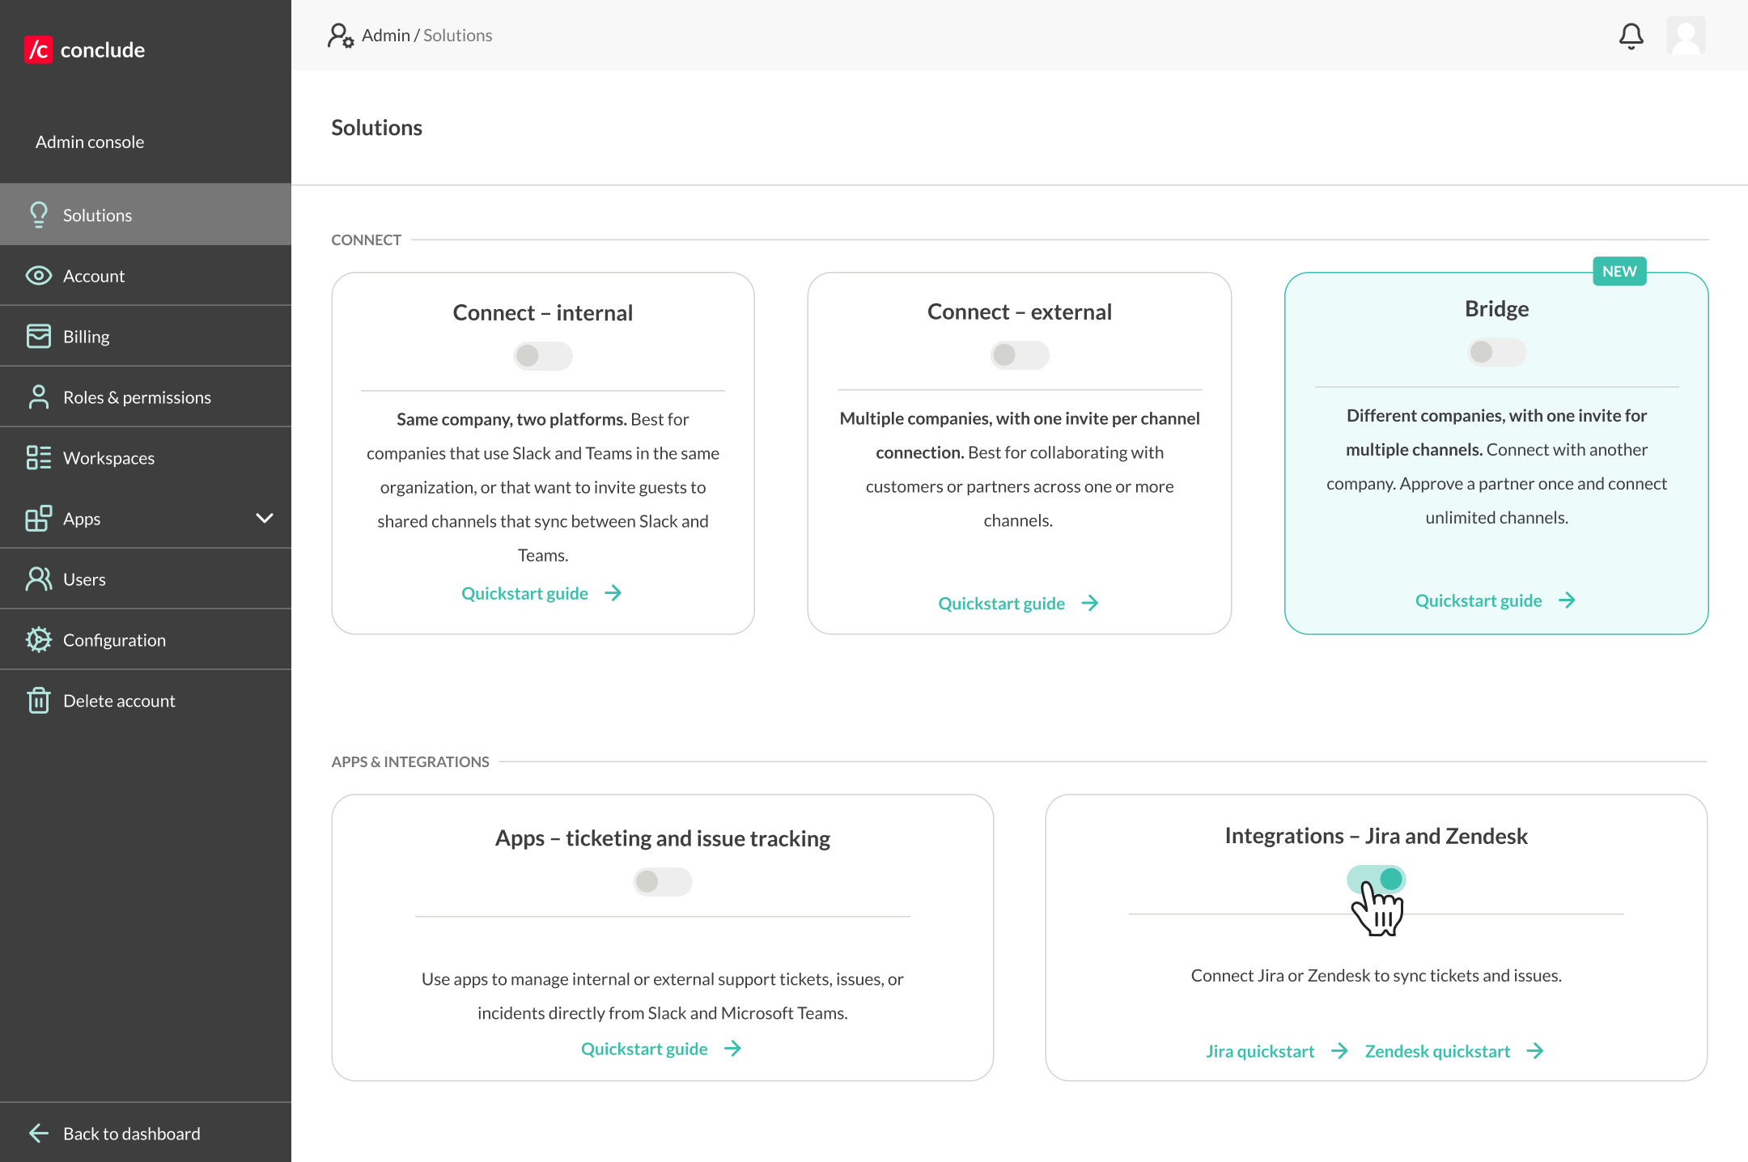Select Roles & permissions menu item

click(146, 397)
